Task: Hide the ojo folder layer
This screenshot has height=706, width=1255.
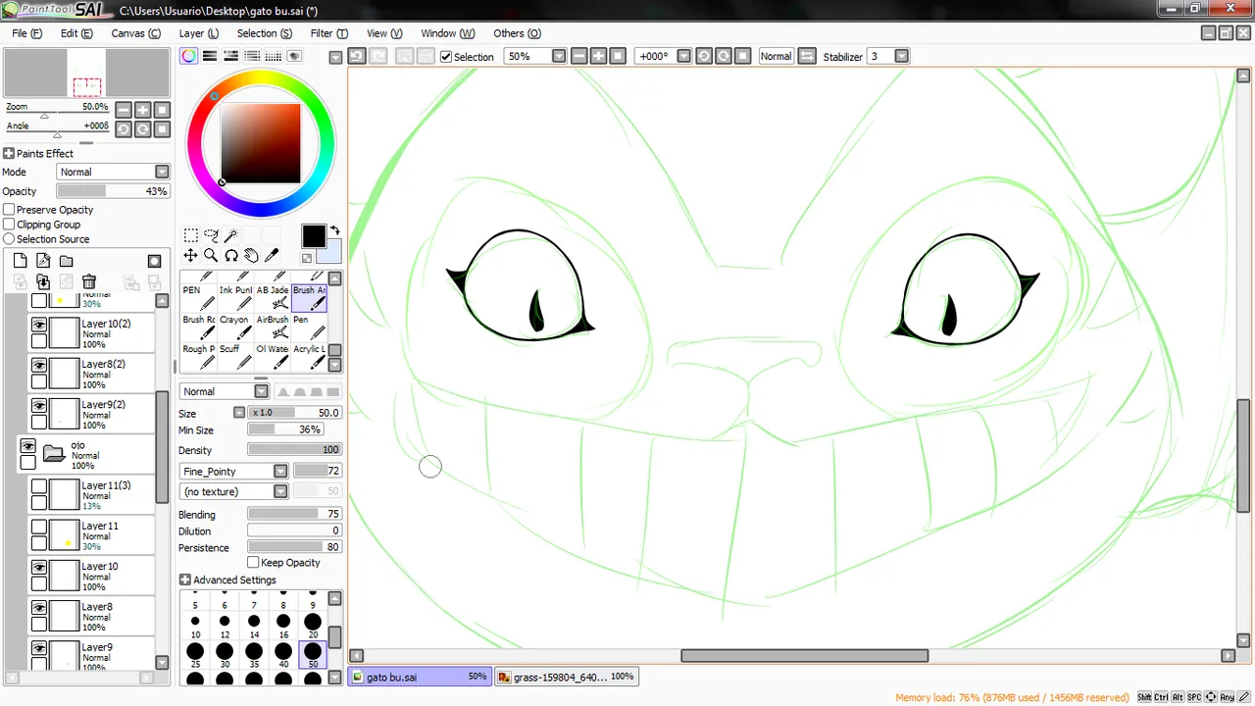Action: click(27, 446)
